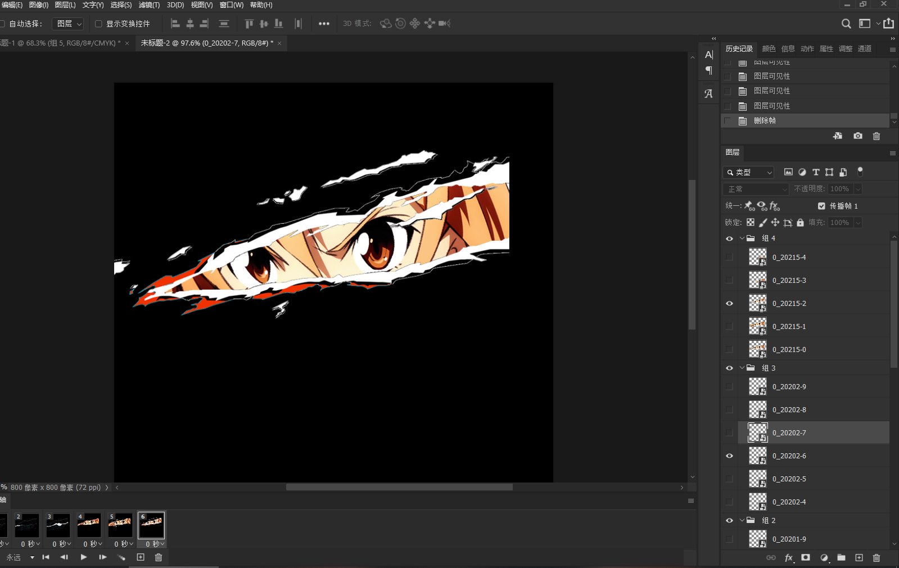Create new adjustment layer icon
Screen dimensions: 899x568
(824, 558)
